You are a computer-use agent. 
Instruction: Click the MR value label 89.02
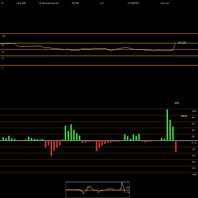pos(184,116)
